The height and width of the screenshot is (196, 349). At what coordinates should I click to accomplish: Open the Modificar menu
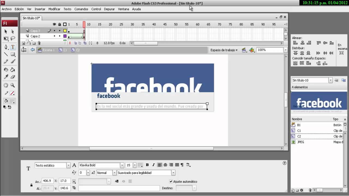click(x=54, y=9)
